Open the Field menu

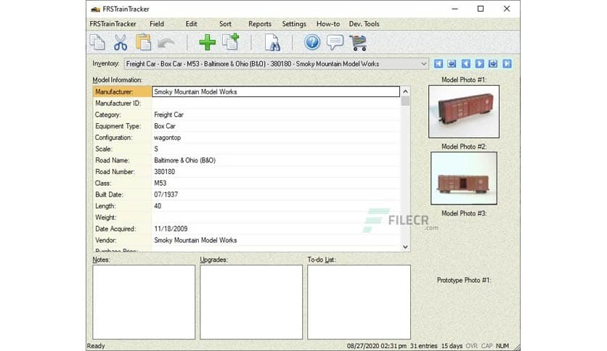pyautogui.click(x=157, y=24)
